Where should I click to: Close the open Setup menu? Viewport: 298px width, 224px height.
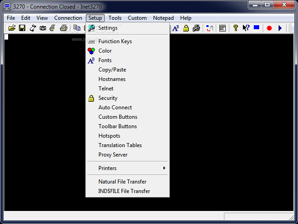point(95,18)
